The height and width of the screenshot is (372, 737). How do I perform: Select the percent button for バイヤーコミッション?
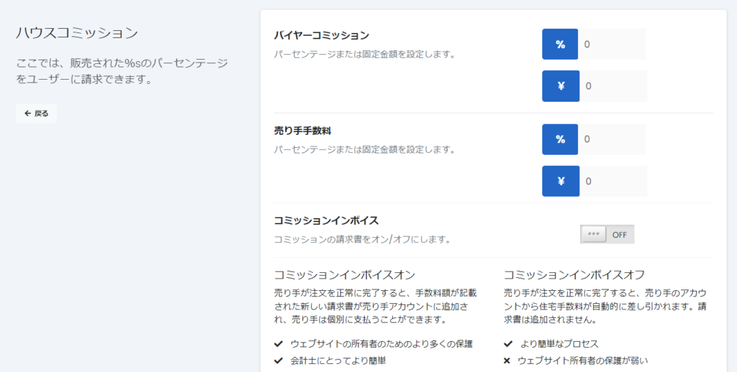point(560,45)
